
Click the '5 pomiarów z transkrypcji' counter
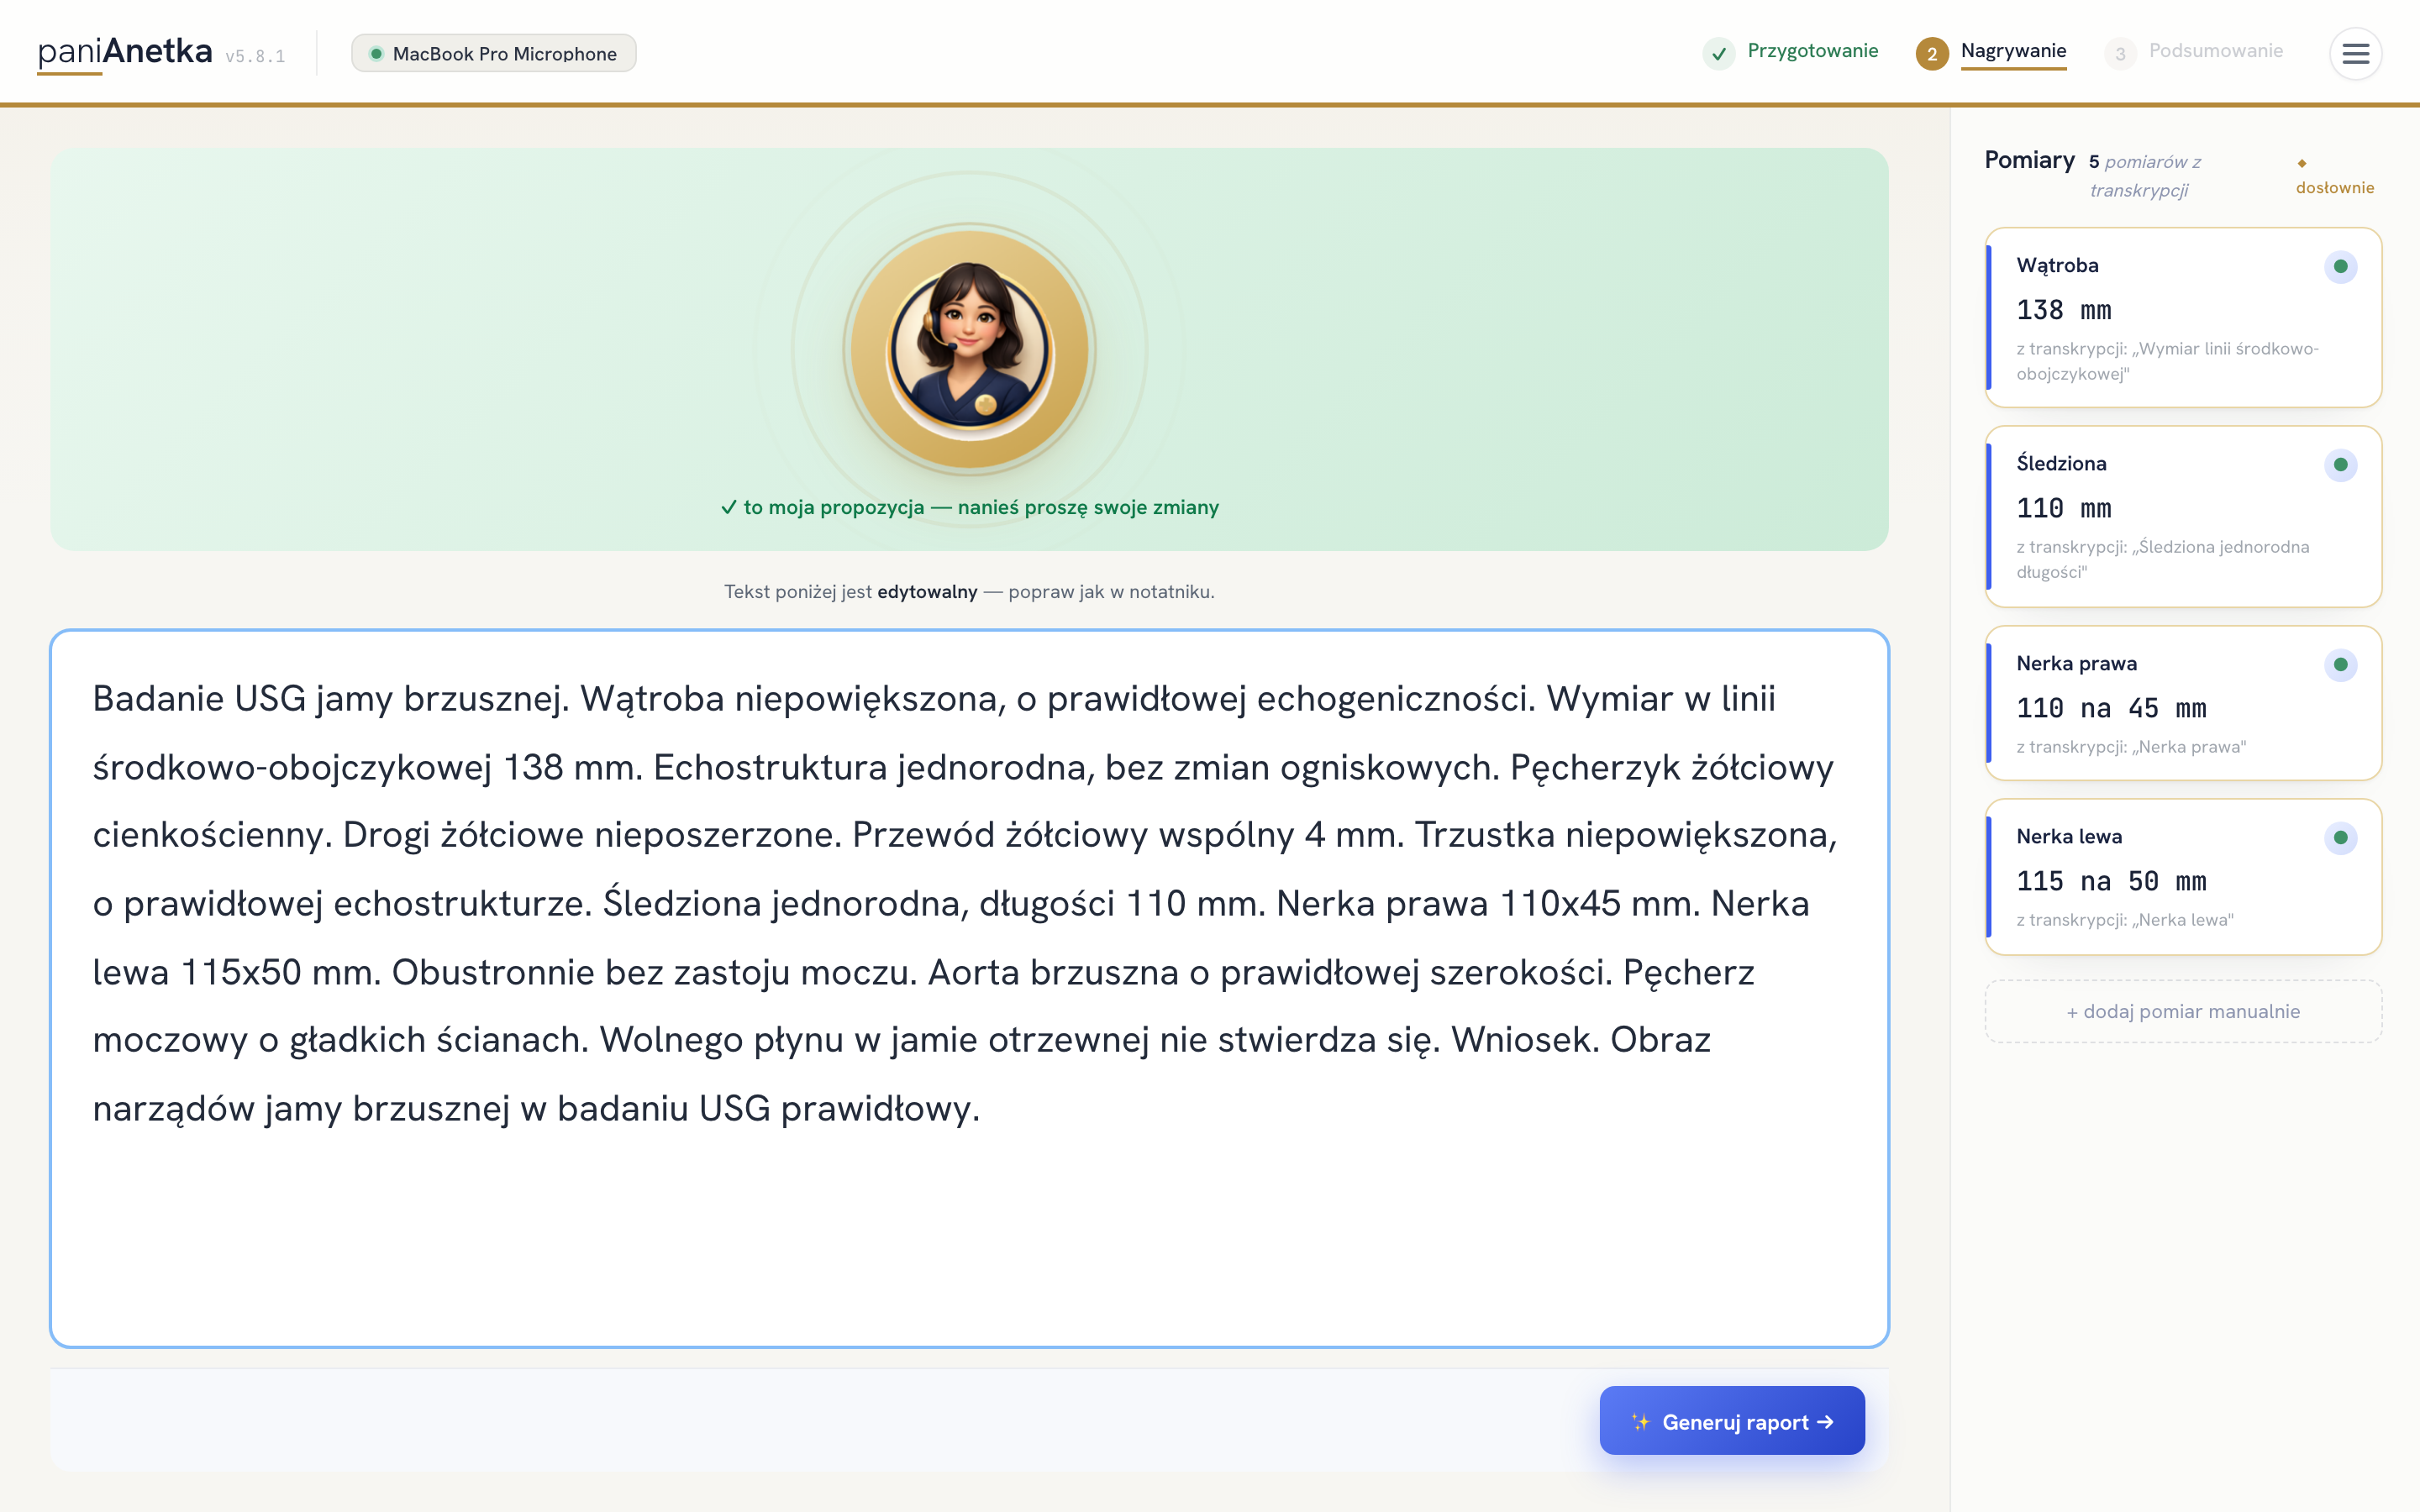[x=2145, y=175]
